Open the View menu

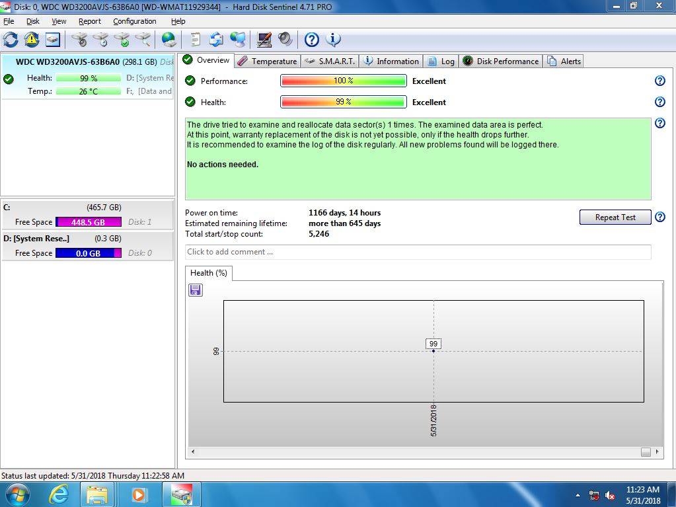pos(59,21)
